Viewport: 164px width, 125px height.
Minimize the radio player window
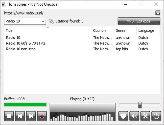point(126,4)
